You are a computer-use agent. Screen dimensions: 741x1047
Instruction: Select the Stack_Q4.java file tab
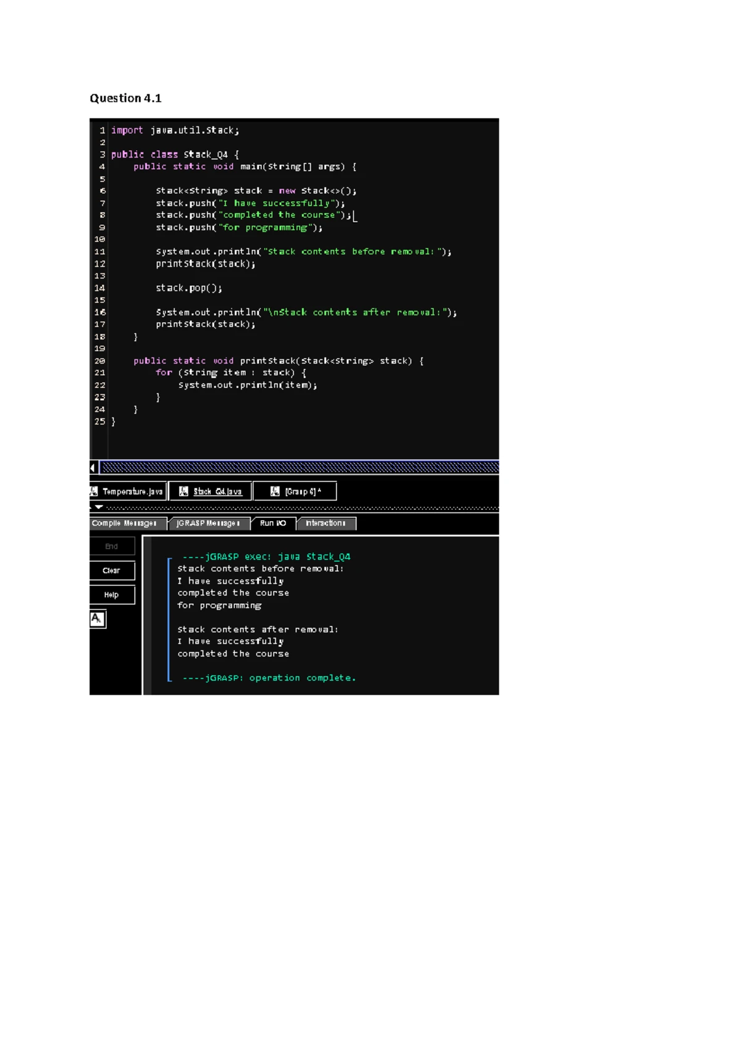point(211,491)
